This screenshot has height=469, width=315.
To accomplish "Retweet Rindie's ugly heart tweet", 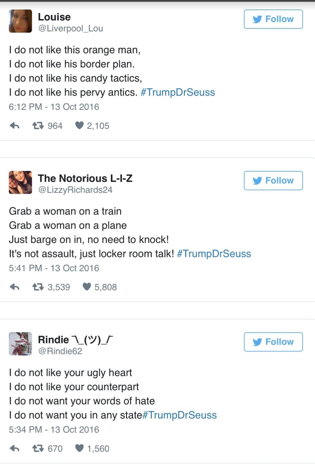I will pyautogui.click(x=38, y=448).
